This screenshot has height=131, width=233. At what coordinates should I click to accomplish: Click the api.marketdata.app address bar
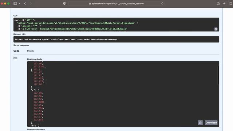click(116, 4)
